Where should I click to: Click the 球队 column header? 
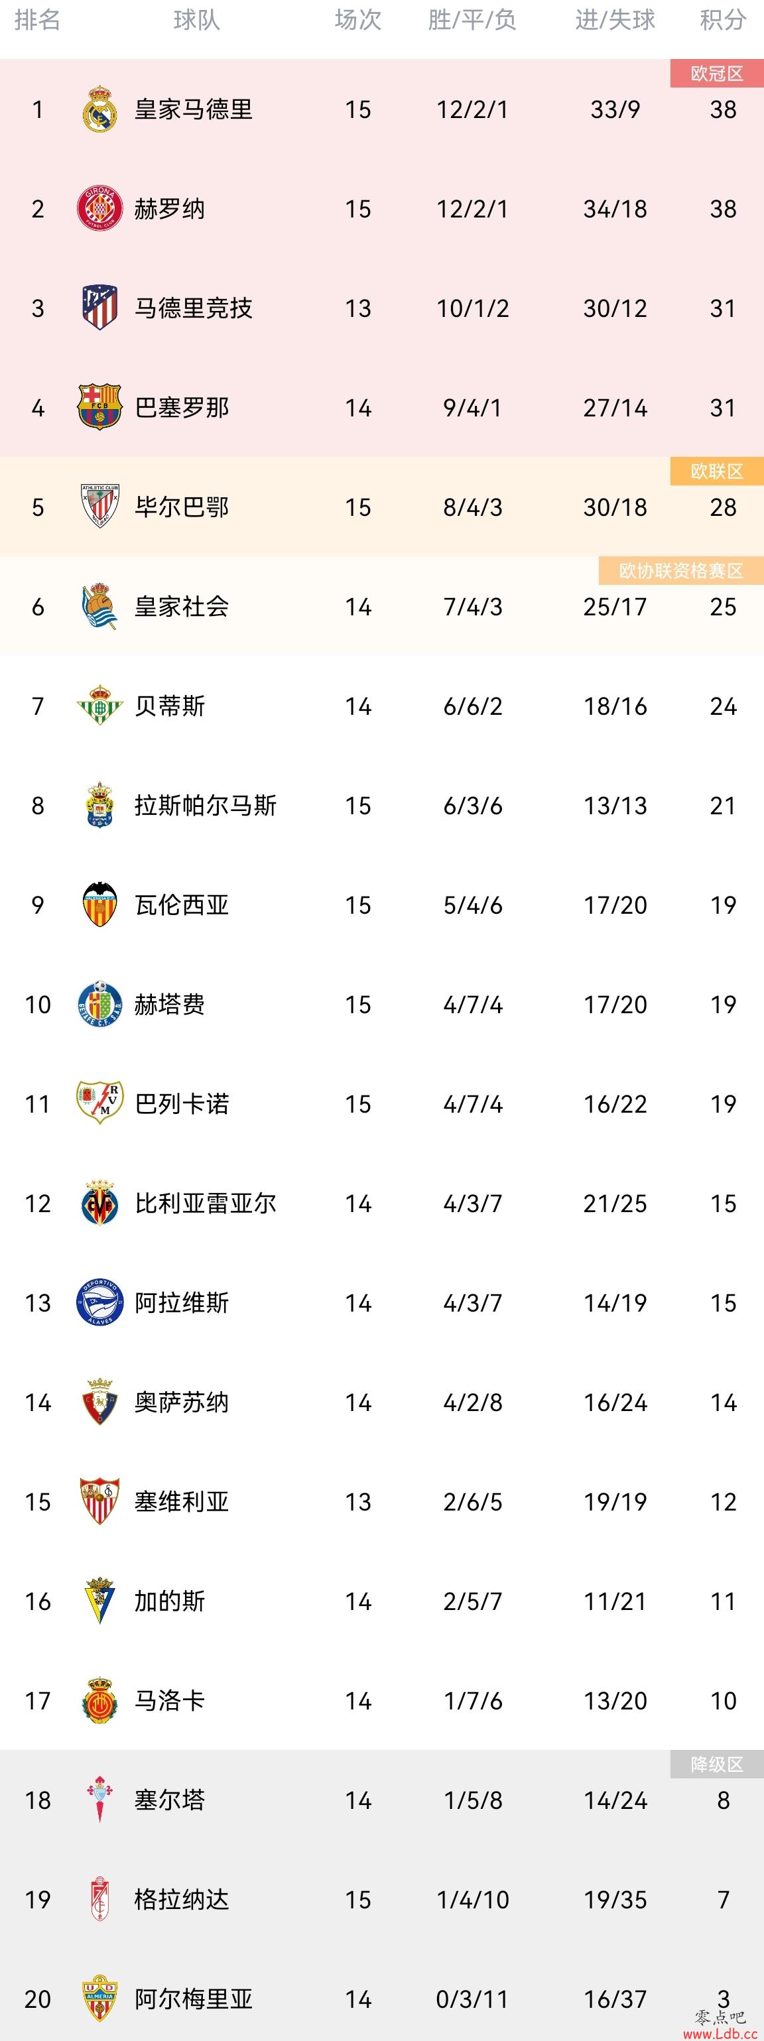coord(196,20)
